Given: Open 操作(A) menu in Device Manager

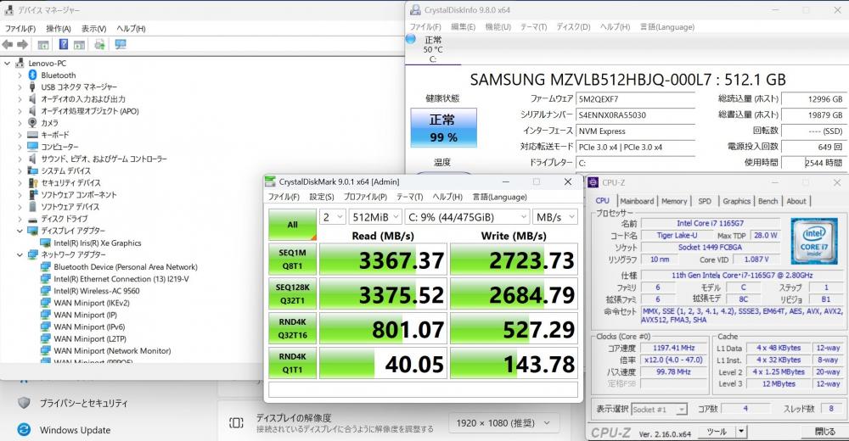Looking at the screenshot, I should [59, 29].
